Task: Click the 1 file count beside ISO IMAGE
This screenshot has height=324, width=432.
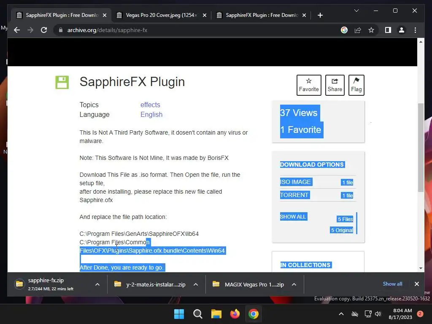Action: point(348,182)
